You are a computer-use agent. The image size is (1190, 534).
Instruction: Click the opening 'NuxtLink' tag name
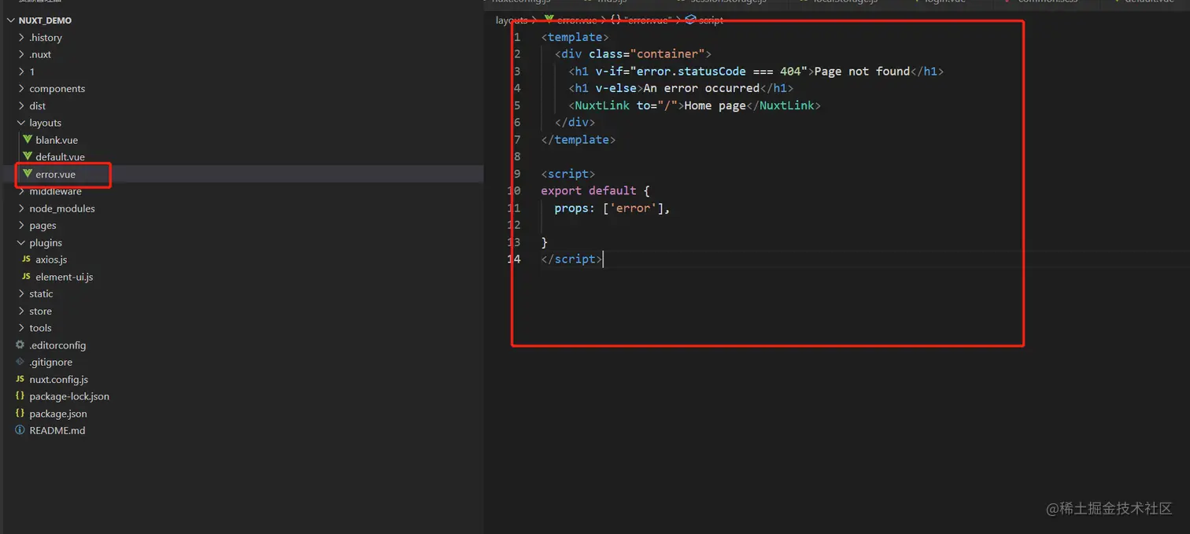tap(602, 105)
